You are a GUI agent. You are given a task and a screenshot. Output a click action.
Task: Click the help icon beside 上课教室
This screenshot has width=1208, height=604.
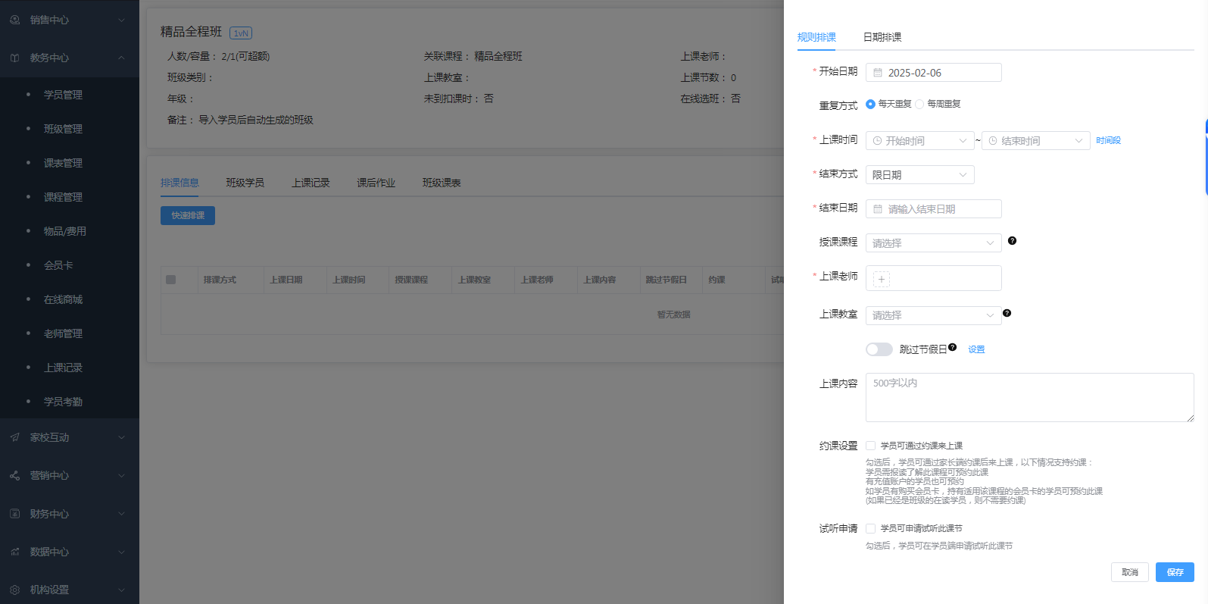[x=1007, y=313]
